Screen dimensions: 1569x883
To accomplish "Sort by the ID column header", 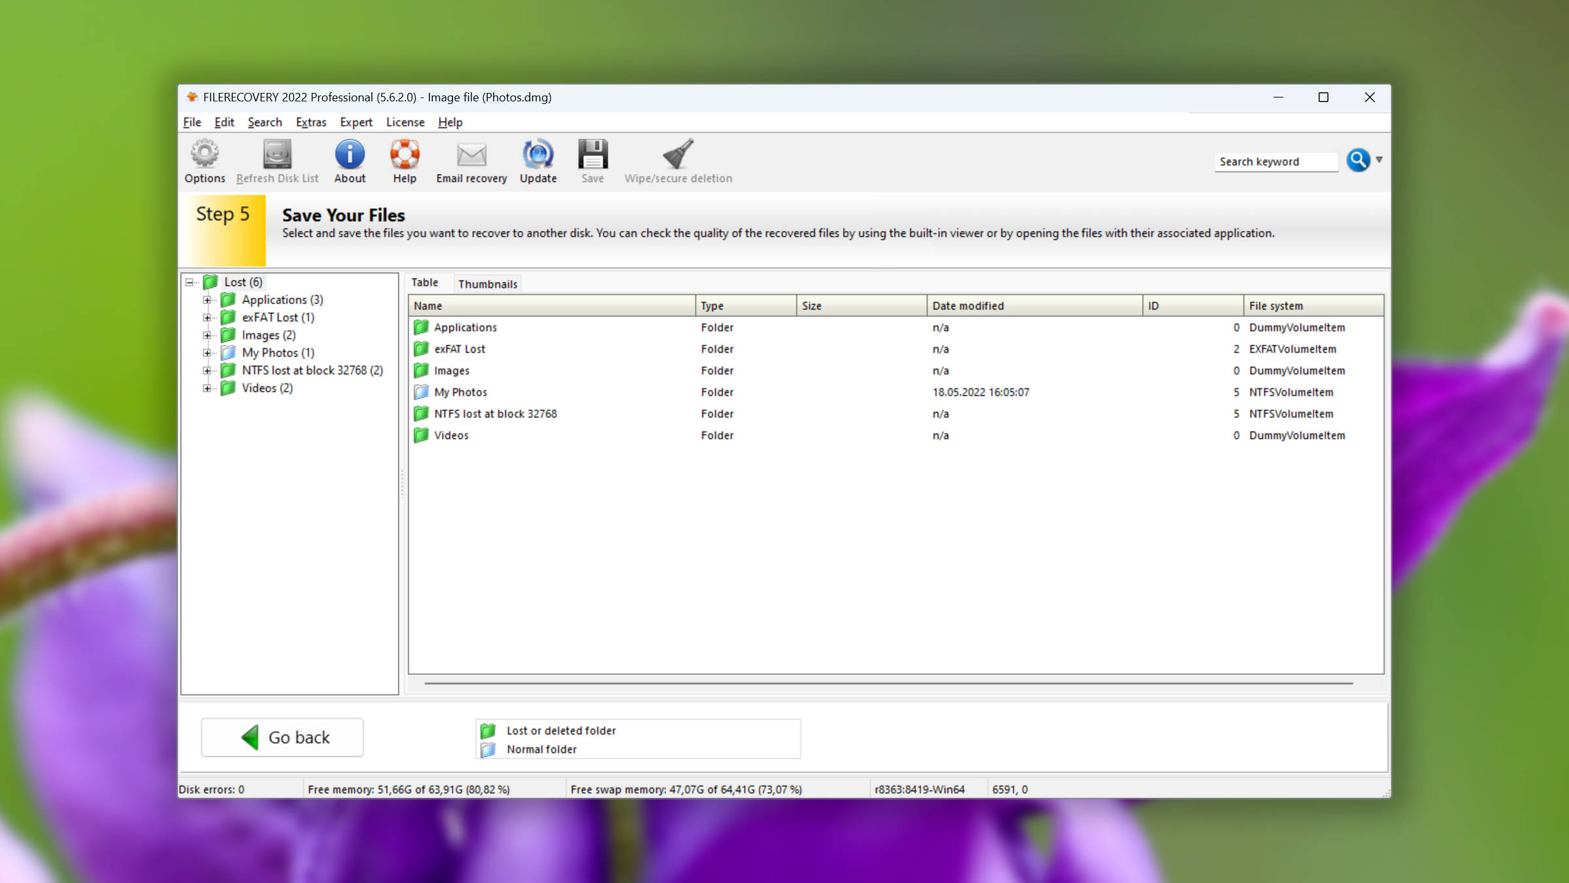I will coord(1193,305).
